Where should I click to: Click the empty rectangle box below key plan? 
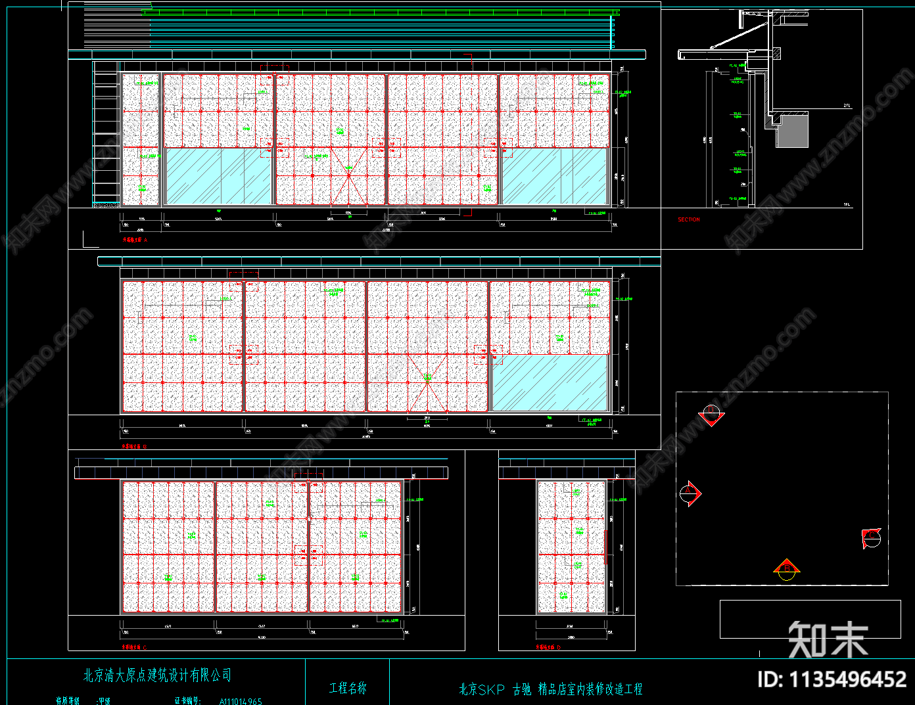[x=810, y=619]
